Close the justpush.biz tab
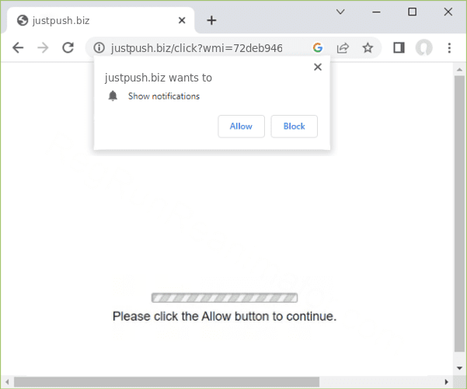The width and height of the screenshot is (467, 389). tap(181, 20)
